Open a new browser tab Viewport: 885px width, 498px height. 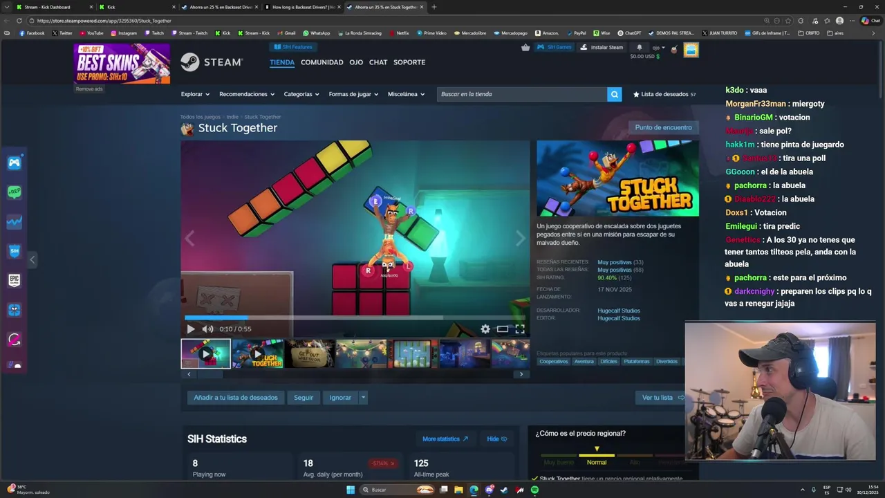(x=434, y=7)
